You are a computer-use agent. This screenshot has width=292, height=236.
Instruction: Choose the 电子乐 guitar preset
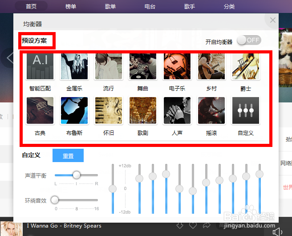point(177,66)
